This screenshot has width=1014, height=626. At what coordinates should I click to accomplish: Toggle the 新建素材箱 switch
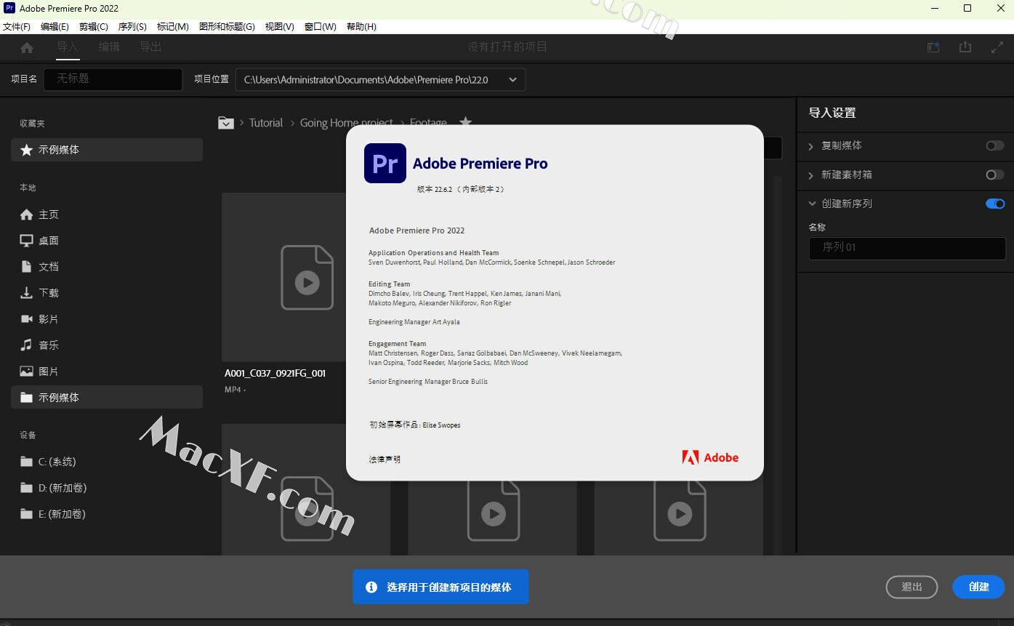(x=994, y=174)
